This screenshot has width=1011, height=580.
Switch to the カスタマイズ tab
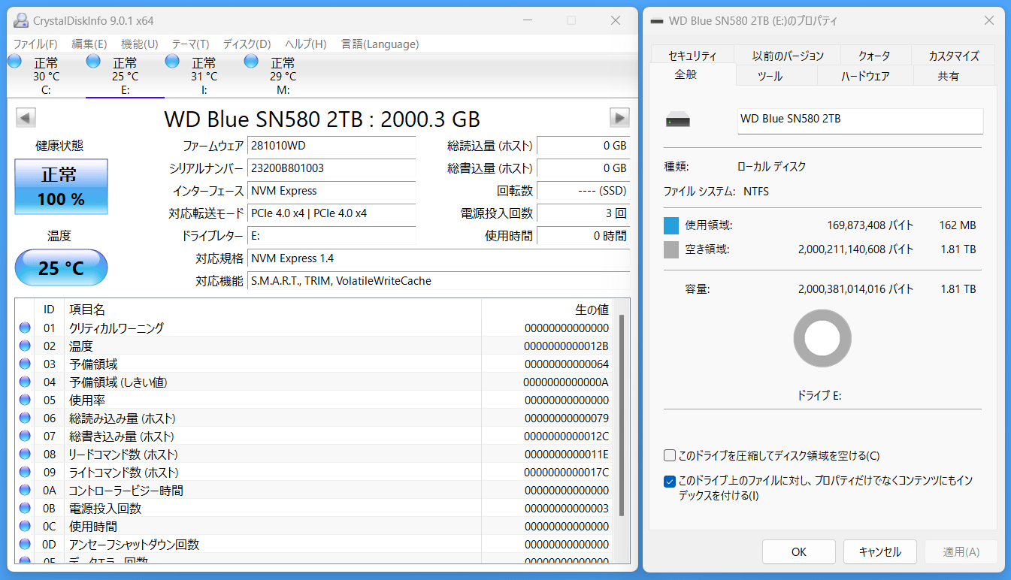(x=954, y=56)
